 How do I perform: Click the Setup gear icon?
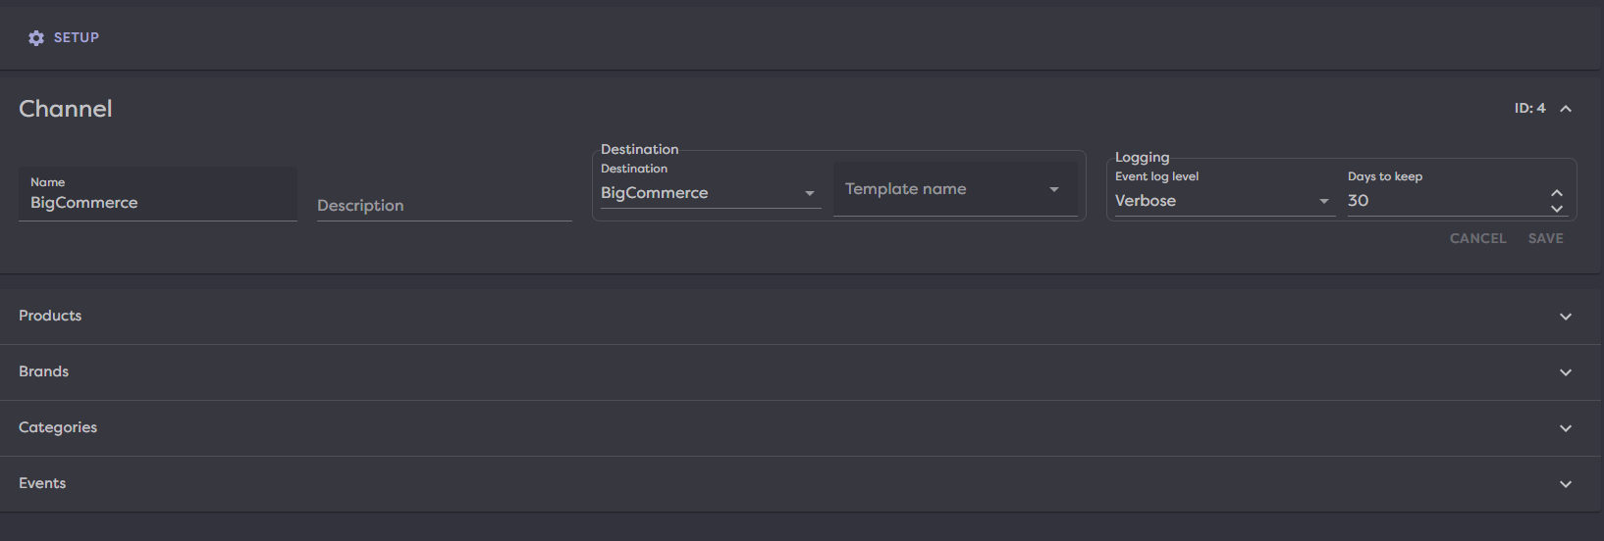point(36,38)
